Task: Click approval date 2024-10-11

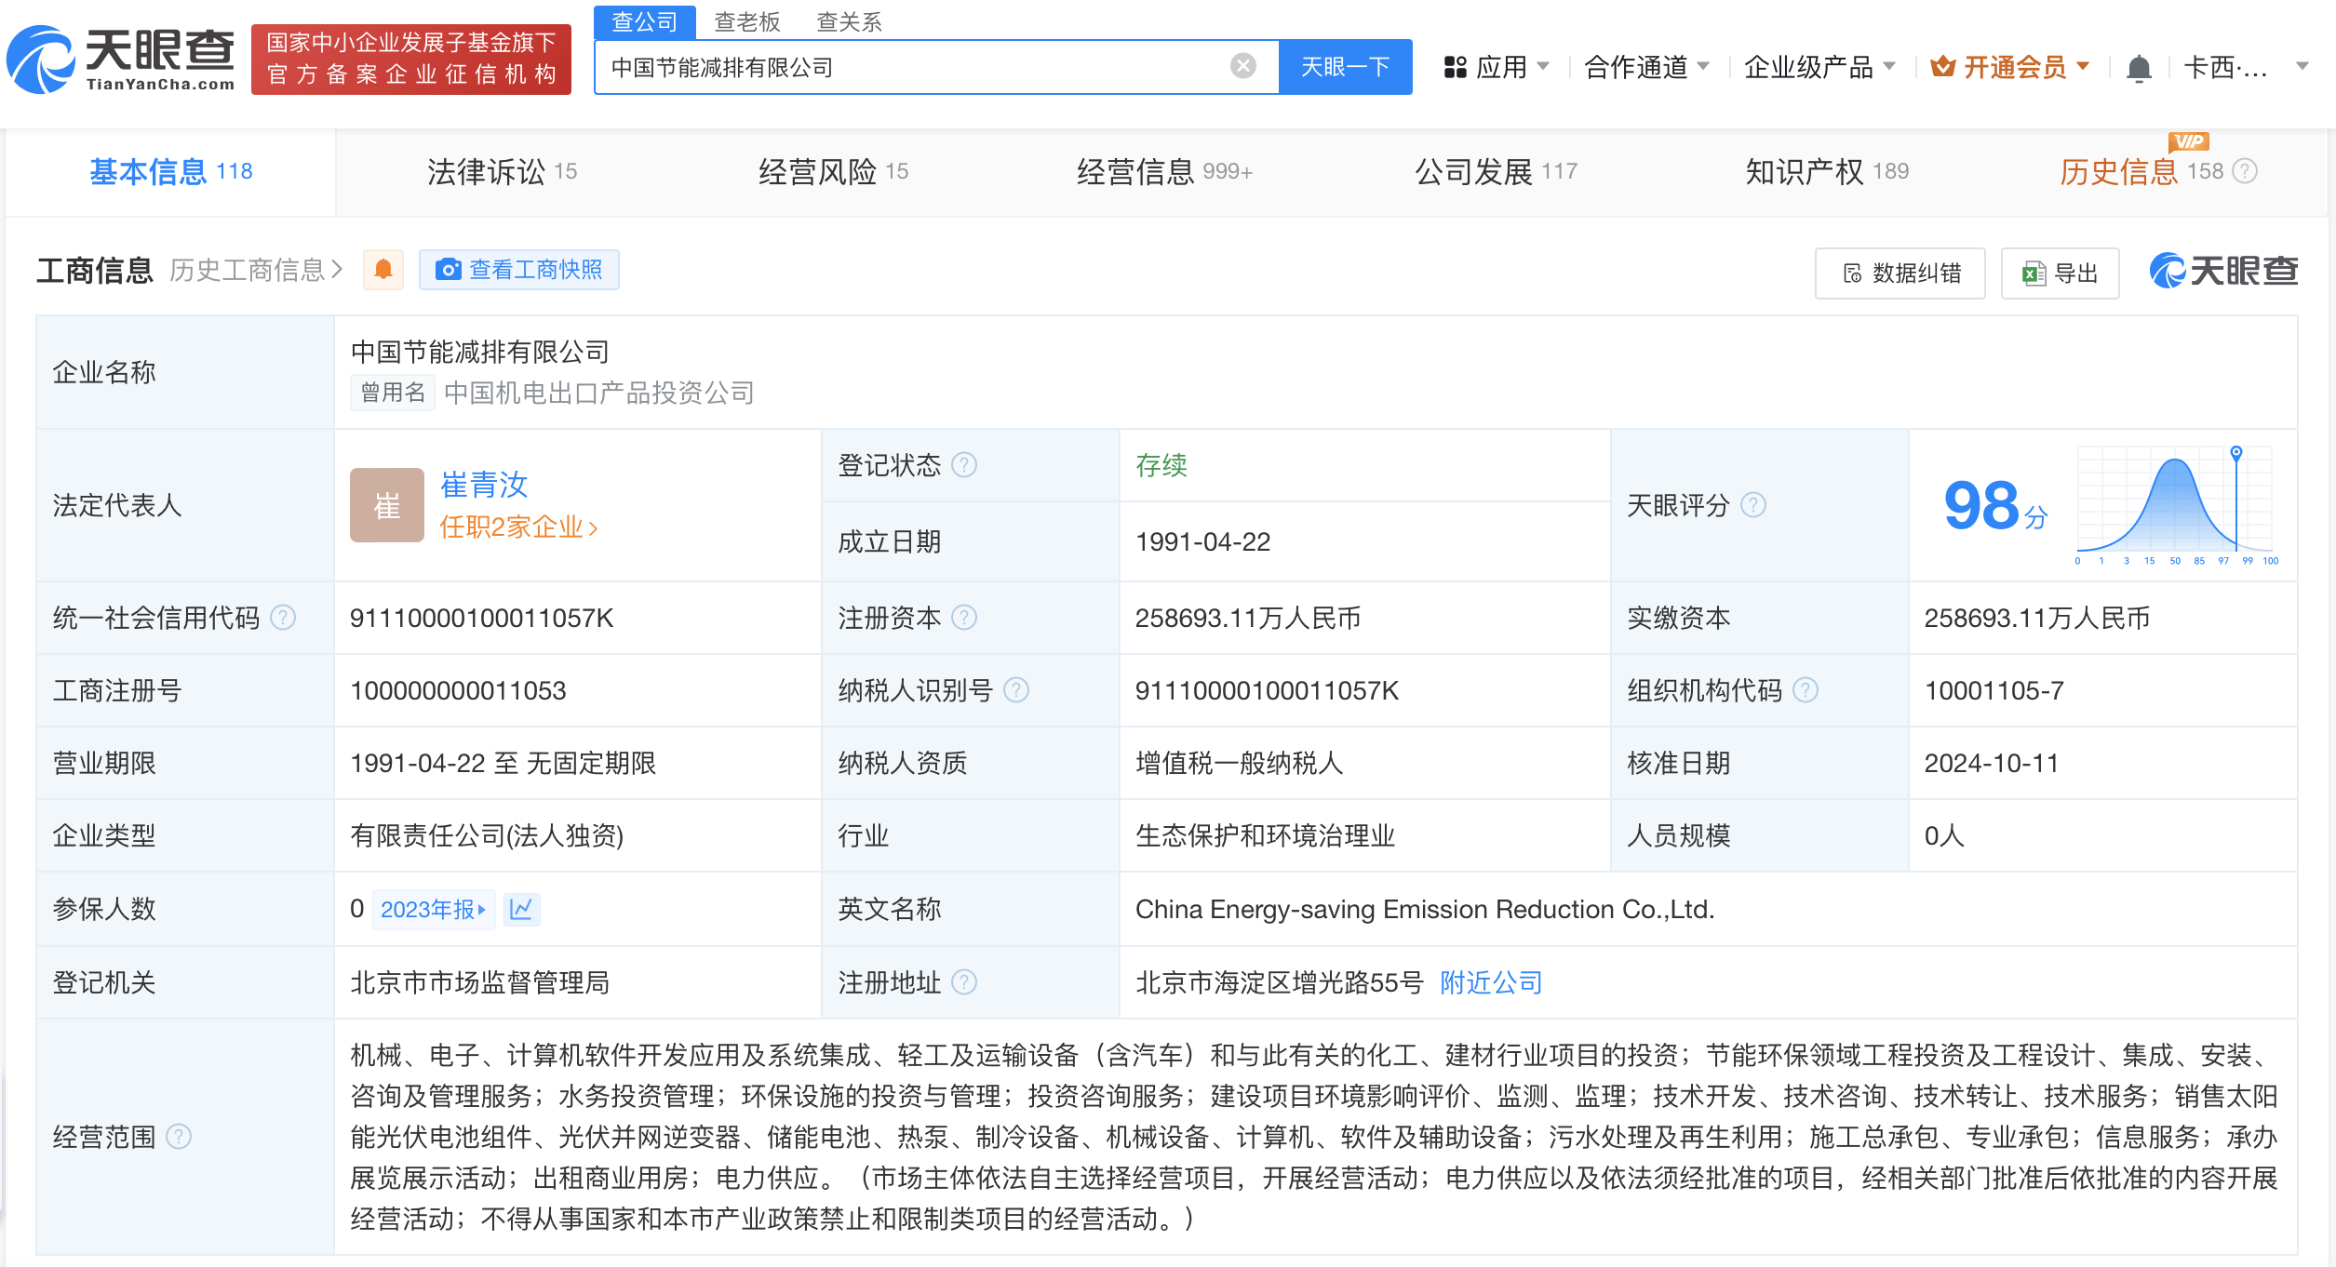Action: [x=1992, y=763]
